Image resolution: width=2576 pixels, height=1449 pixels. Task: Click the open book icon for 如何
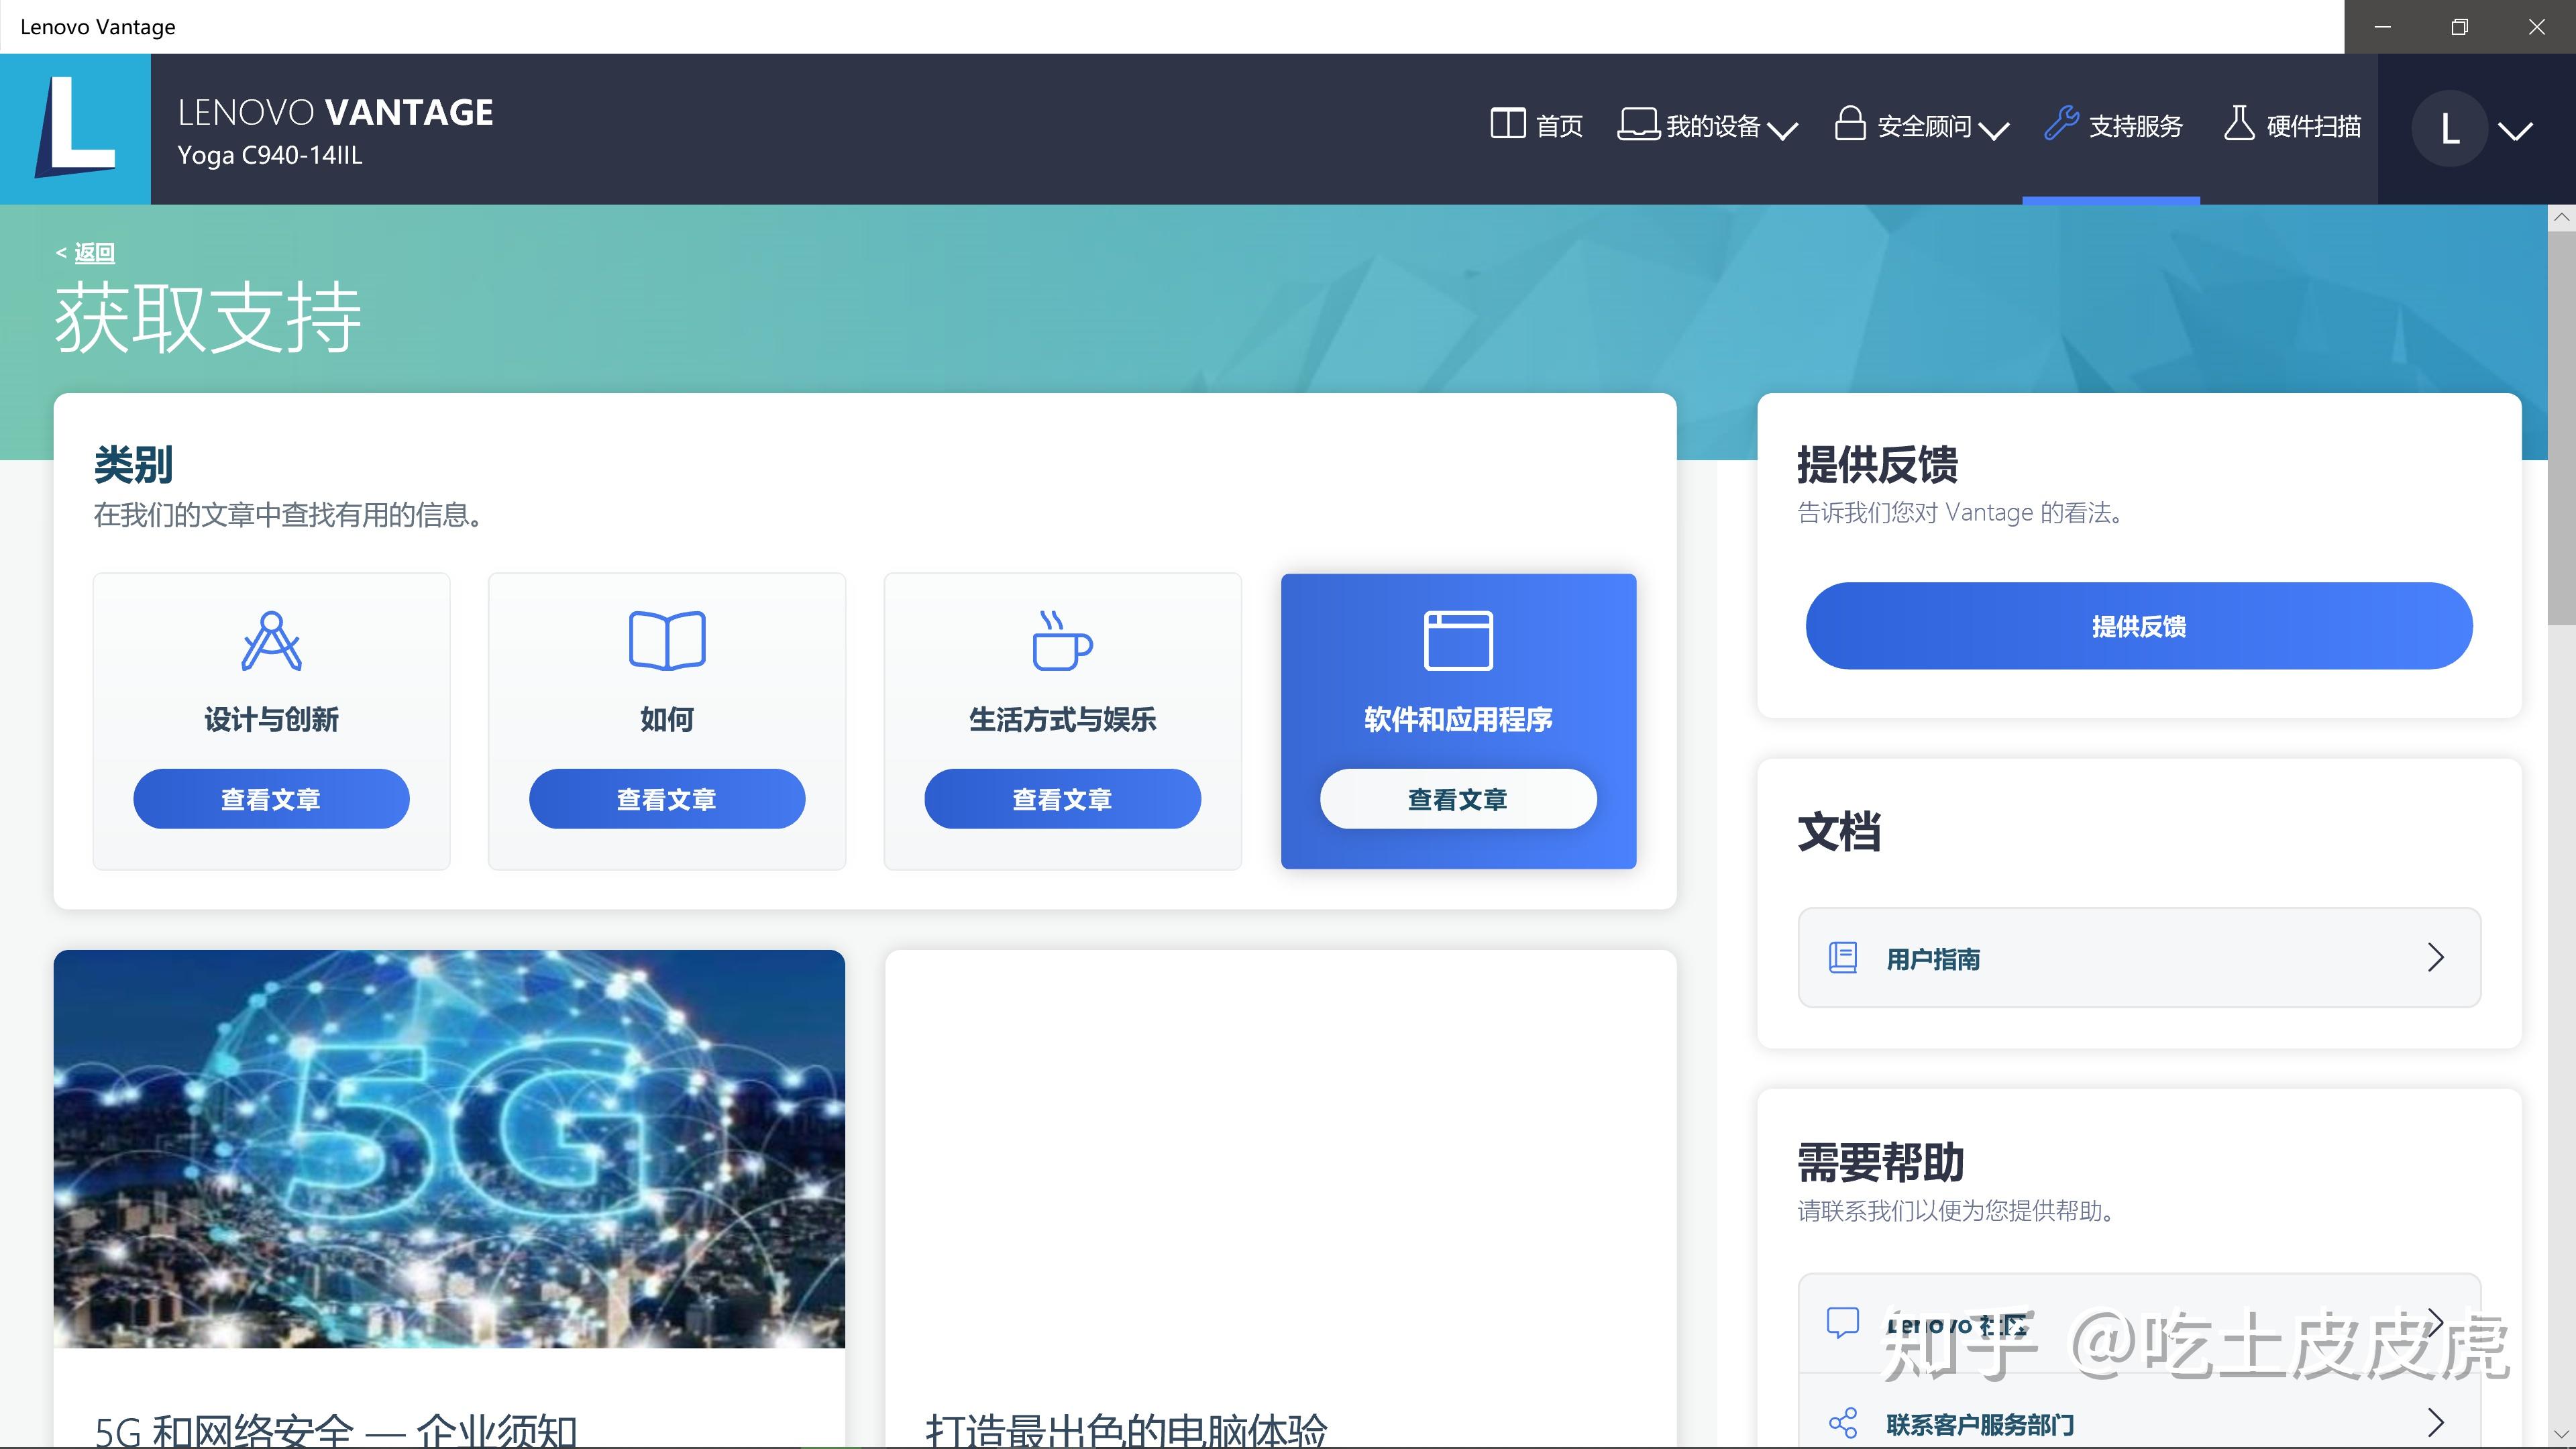coord(667,640)
